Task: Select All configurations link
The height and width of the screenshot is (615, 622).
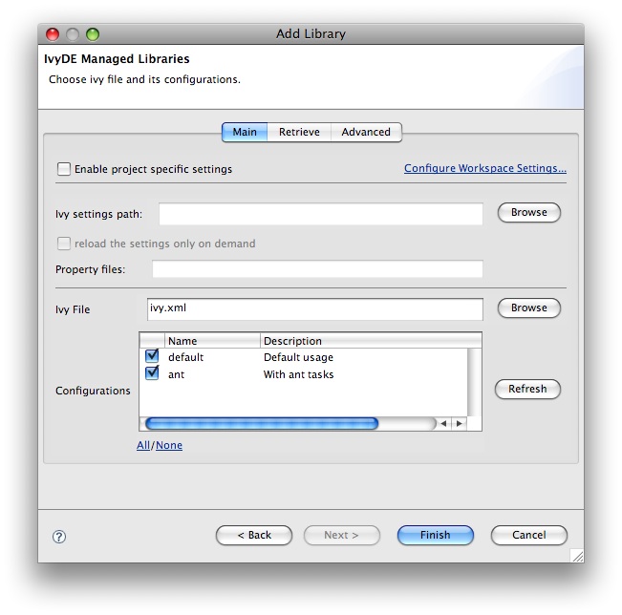Action: tap(143, 445)
